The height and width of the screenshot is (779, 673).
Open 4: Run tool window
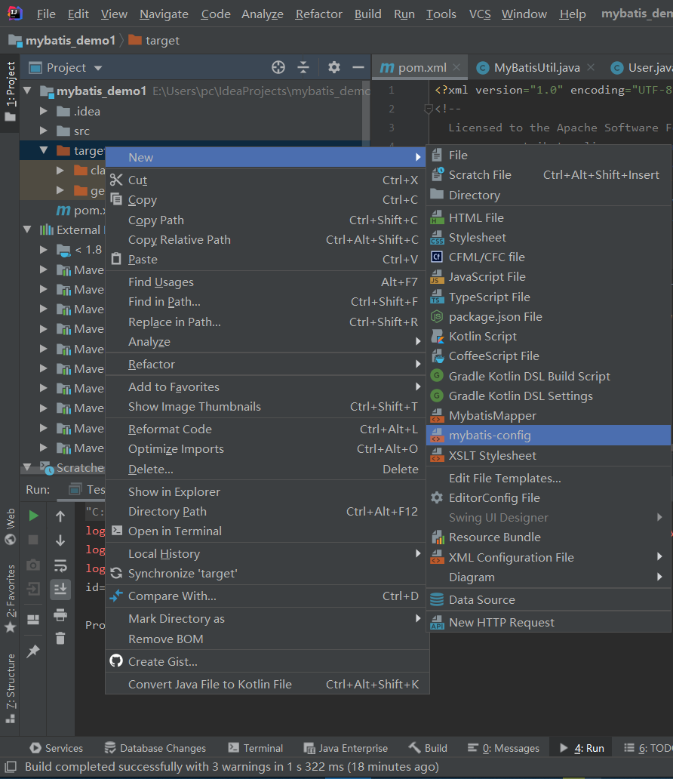(582, 748)
